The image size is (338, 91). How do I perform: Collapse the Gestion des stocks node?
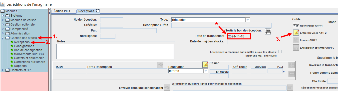click(x=3, y=38)
